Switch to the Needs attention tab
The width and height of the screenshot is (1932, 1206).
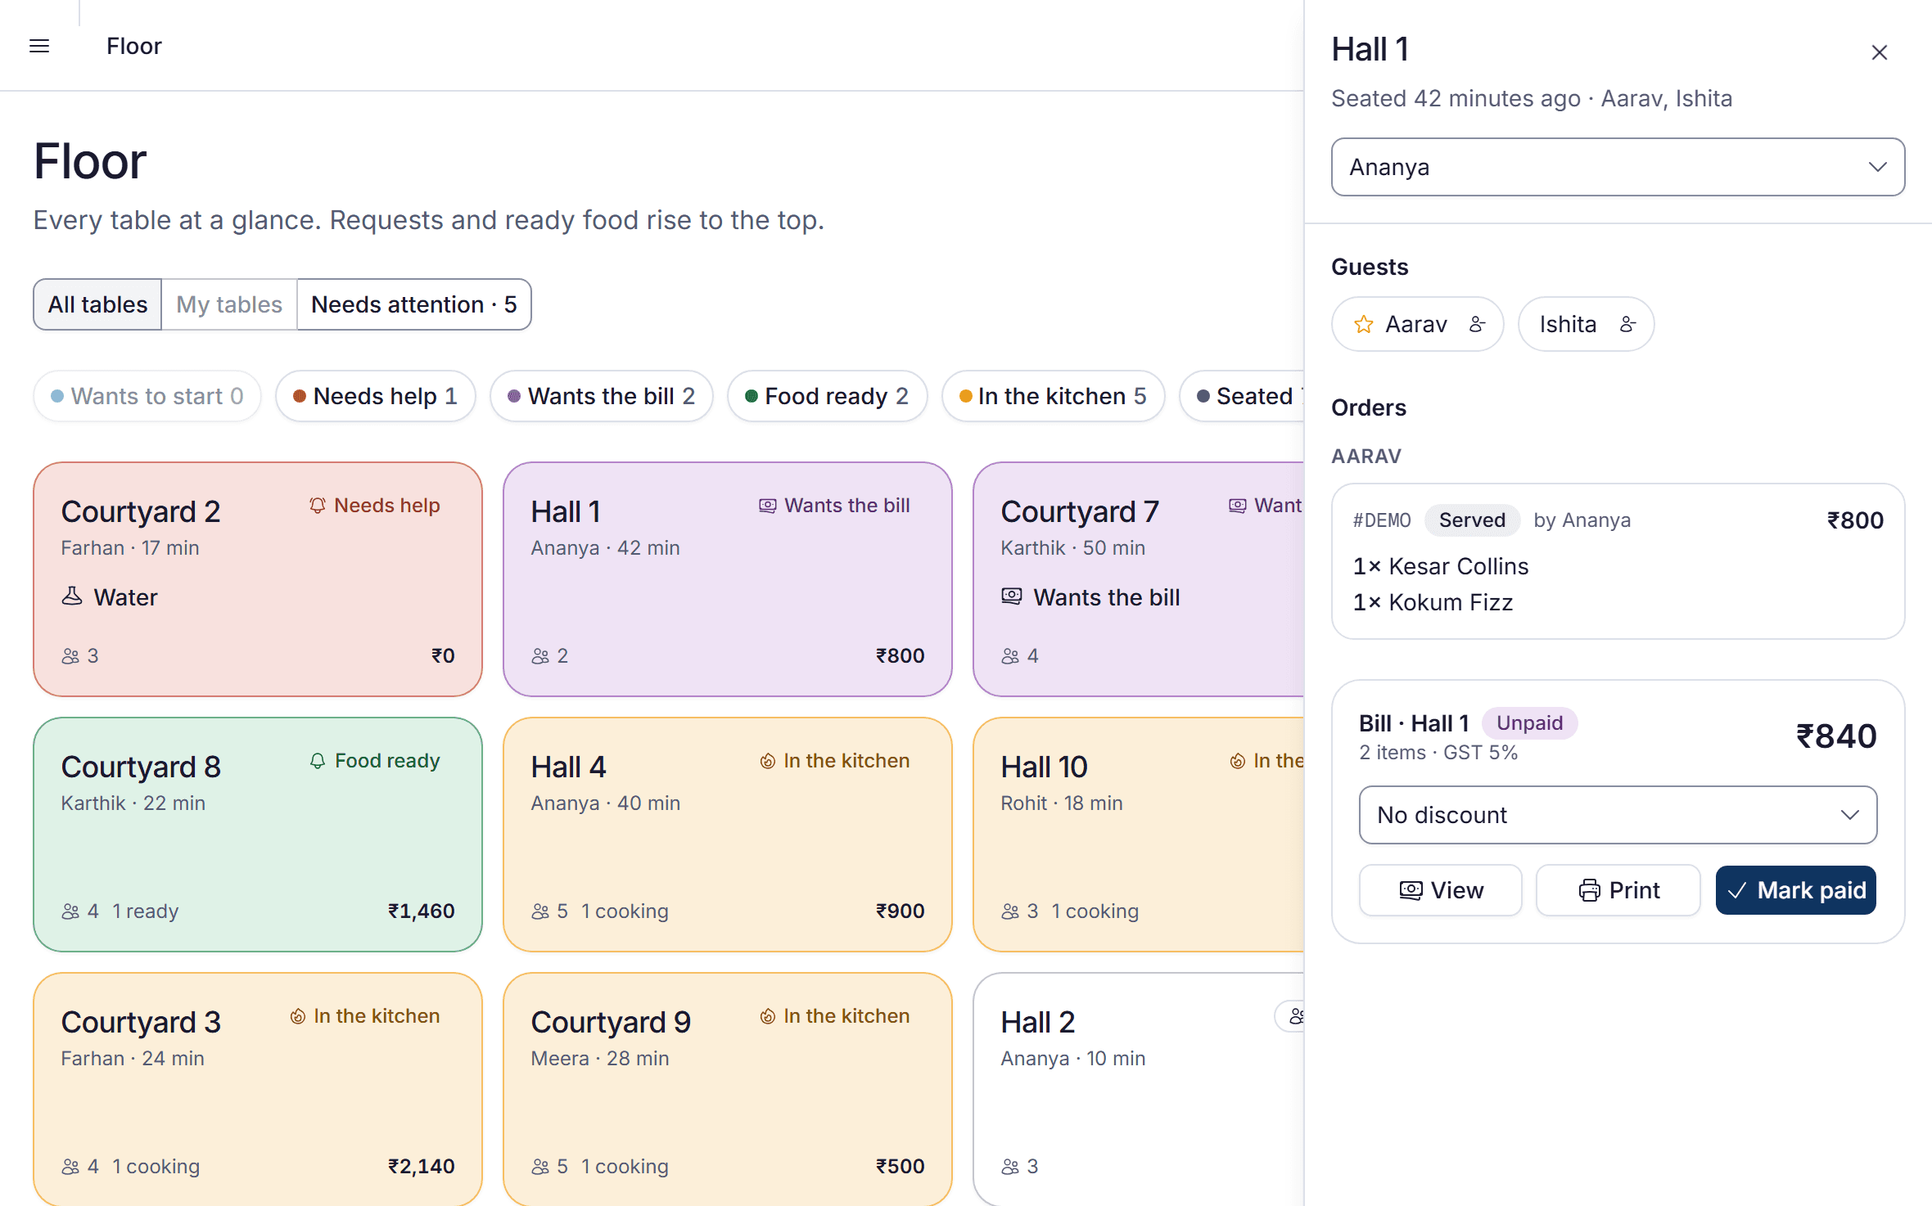(414, 304)
